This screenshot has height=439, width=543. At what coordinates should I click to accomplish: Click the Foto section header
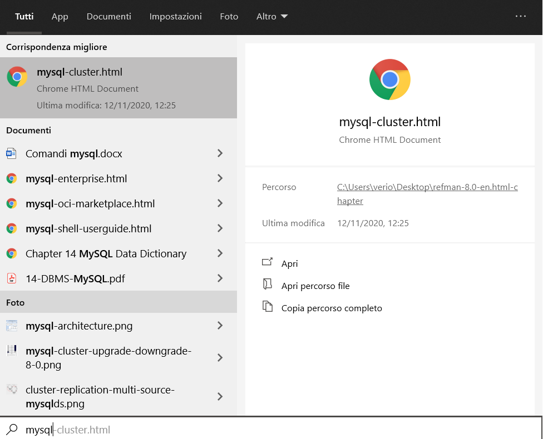(119, 302)
